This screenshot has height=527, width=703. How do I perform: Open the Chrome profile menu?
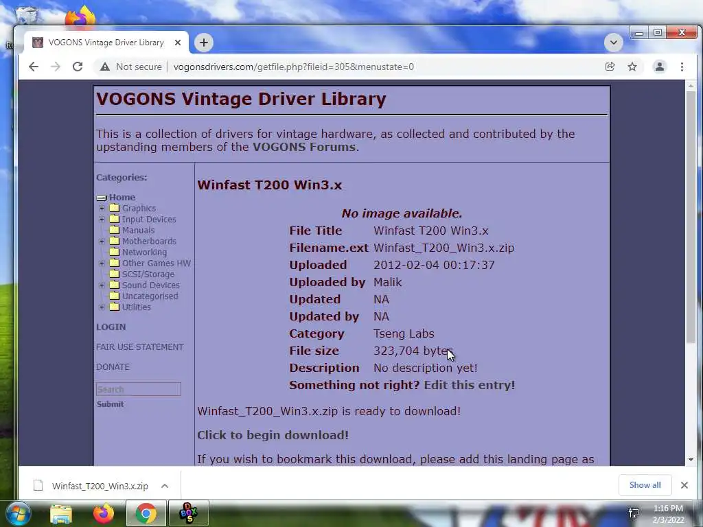(x=660, y=67)
